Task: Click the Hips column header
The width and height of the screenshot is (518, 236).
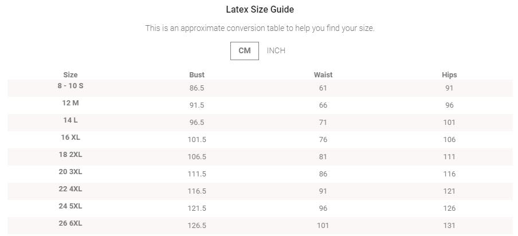Action: 449,75
